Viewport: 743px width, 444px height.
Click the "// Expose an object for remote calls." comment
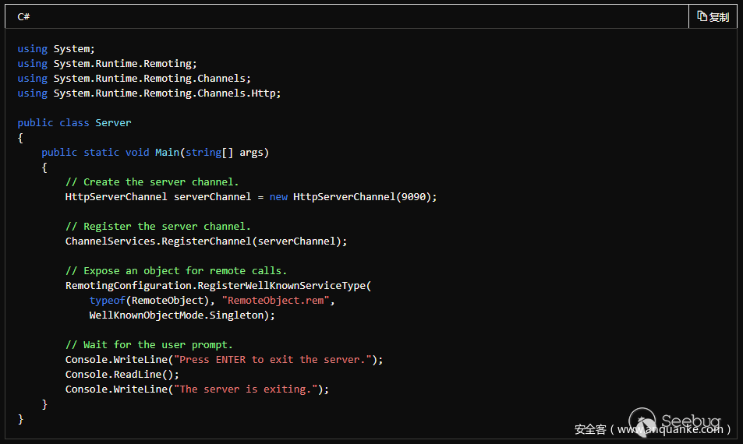(175, 270)
